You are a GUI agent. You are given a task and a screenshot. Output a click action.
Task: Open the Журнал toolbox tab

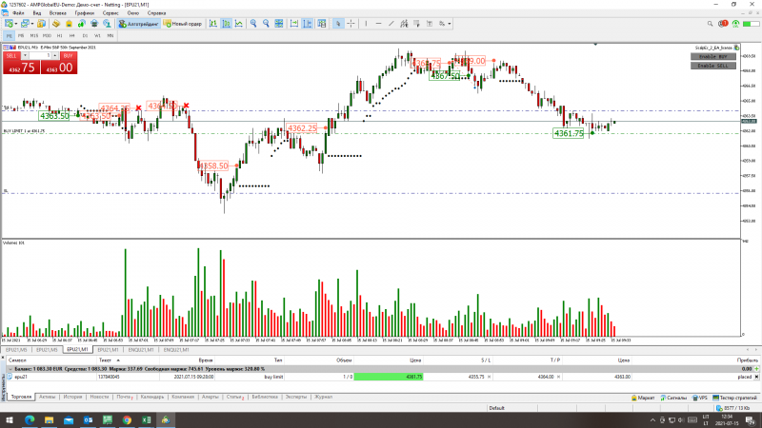(323, 397)
